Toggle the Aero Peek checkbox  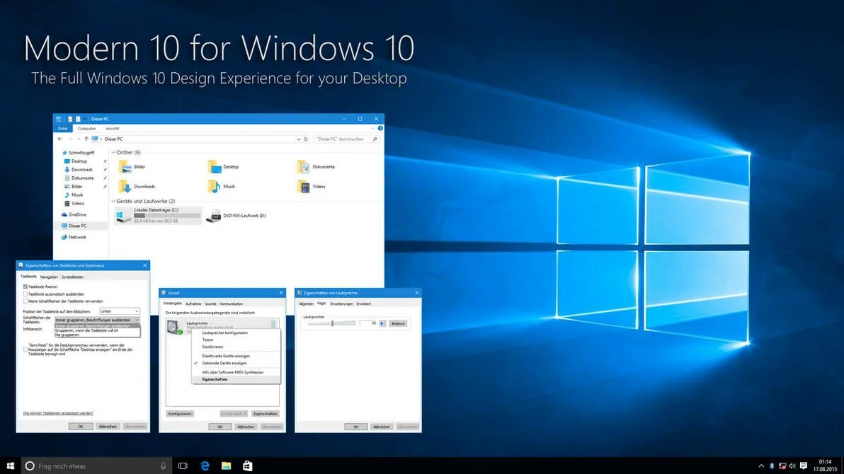click(25, 349)
